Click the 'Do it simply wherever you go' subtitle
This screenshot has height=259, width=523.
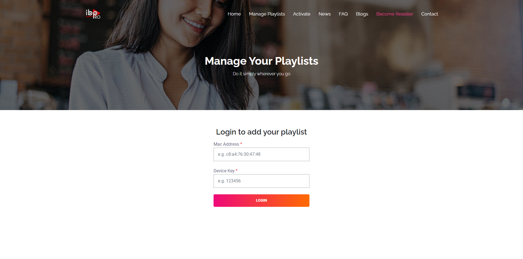tap(261, 74)
